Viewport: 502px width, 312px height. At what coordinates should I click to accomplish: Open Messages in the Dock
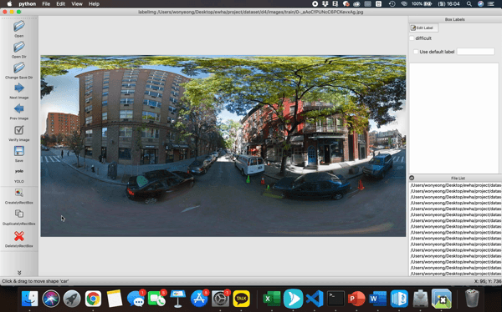(136, 299)
